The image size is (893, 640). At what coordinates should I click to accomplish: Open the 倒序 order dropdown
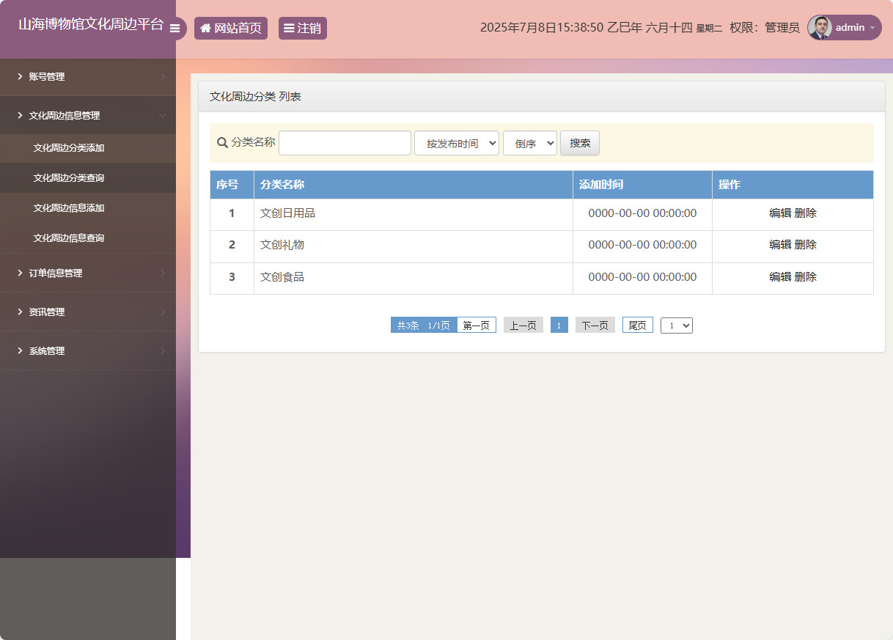pos(529,143)
